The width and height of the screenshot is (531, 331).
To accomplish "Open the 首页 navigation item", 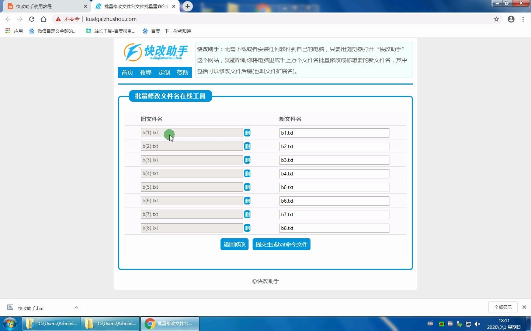I will 127,72.
